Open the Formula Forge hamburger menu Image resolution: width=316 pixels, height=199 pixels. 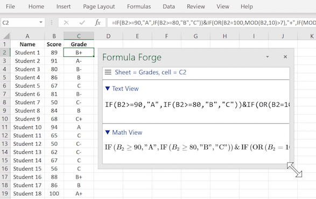pyautogui.click(x=108, y=72)
